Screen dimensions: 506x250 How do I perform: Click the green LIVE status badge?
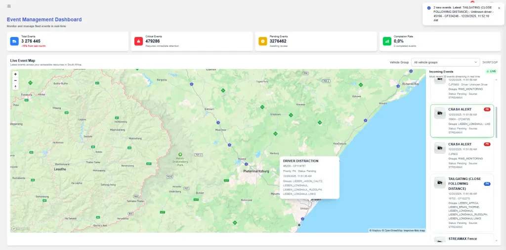coord(492,71)
